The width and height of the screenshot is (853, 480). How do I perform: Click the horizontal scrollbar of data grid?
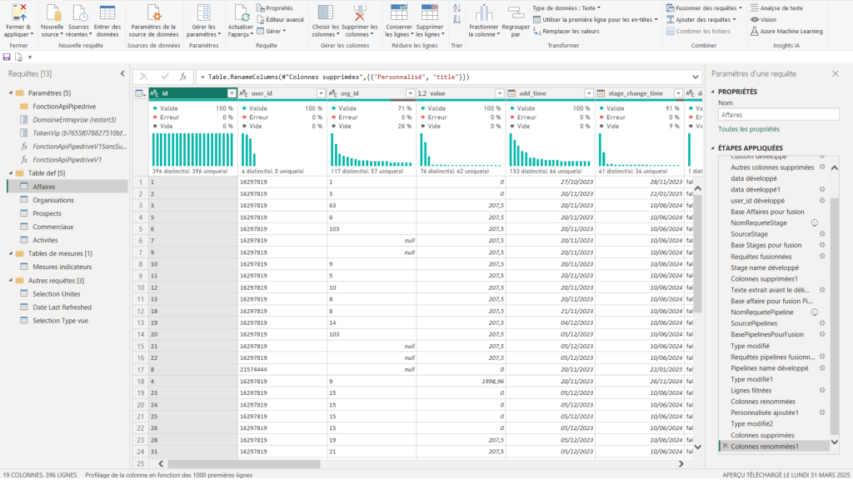pyautogui.click(x=244, y=464)
